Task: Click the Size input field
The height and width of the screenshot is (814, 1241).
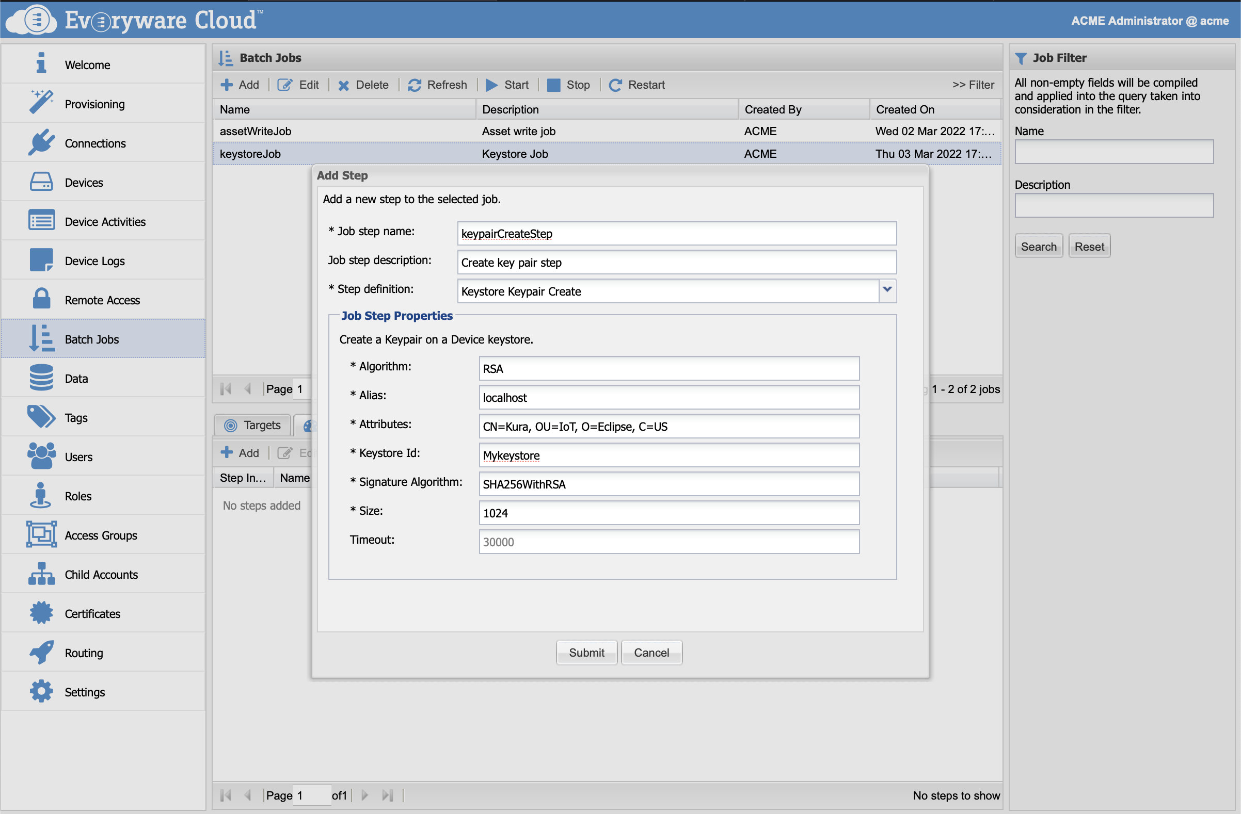Action: pos(669,513)
